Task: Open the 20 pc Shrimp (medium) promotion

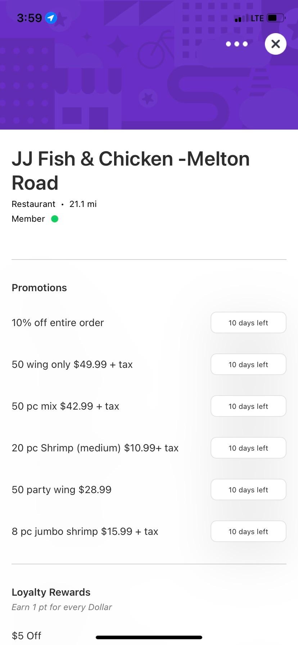Action: [x=95, y=448]
